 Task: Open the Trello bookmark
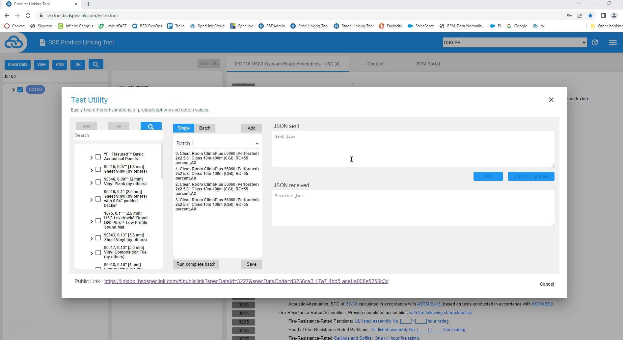pyautogui.click(x=176, y=26)
